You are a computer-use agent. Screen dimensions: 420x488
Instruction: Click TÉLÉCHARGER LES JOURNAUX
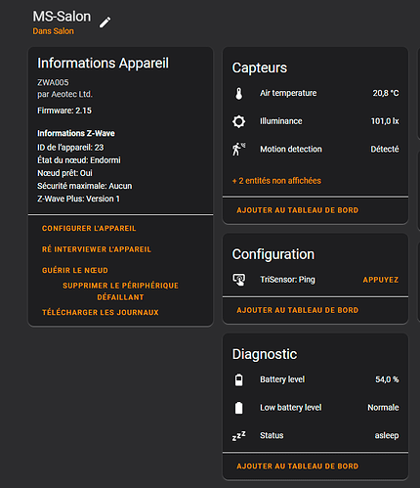click(101, 312)
